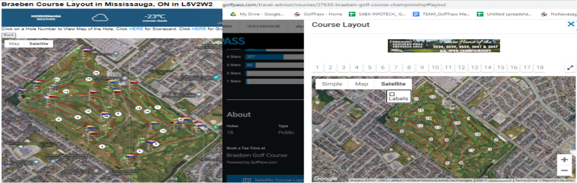Image resolution: width=577 pixels, height=183 pixels.
Task: Click the Pinehurst U.S. Open banner ad
Action: click(x=444, y=46)
